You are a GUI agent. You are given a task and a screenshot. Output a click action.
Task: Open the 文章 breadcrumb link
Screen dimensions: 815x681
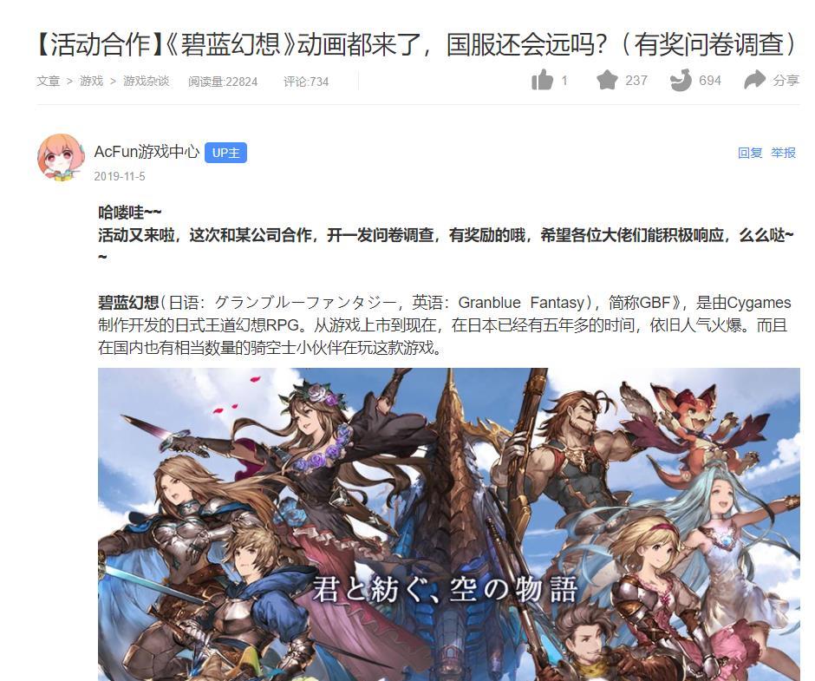click(x=49, y=82)
